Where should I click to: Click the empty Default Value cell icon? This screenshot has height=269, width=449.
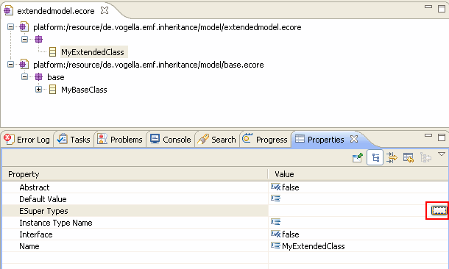coord(275,198)
